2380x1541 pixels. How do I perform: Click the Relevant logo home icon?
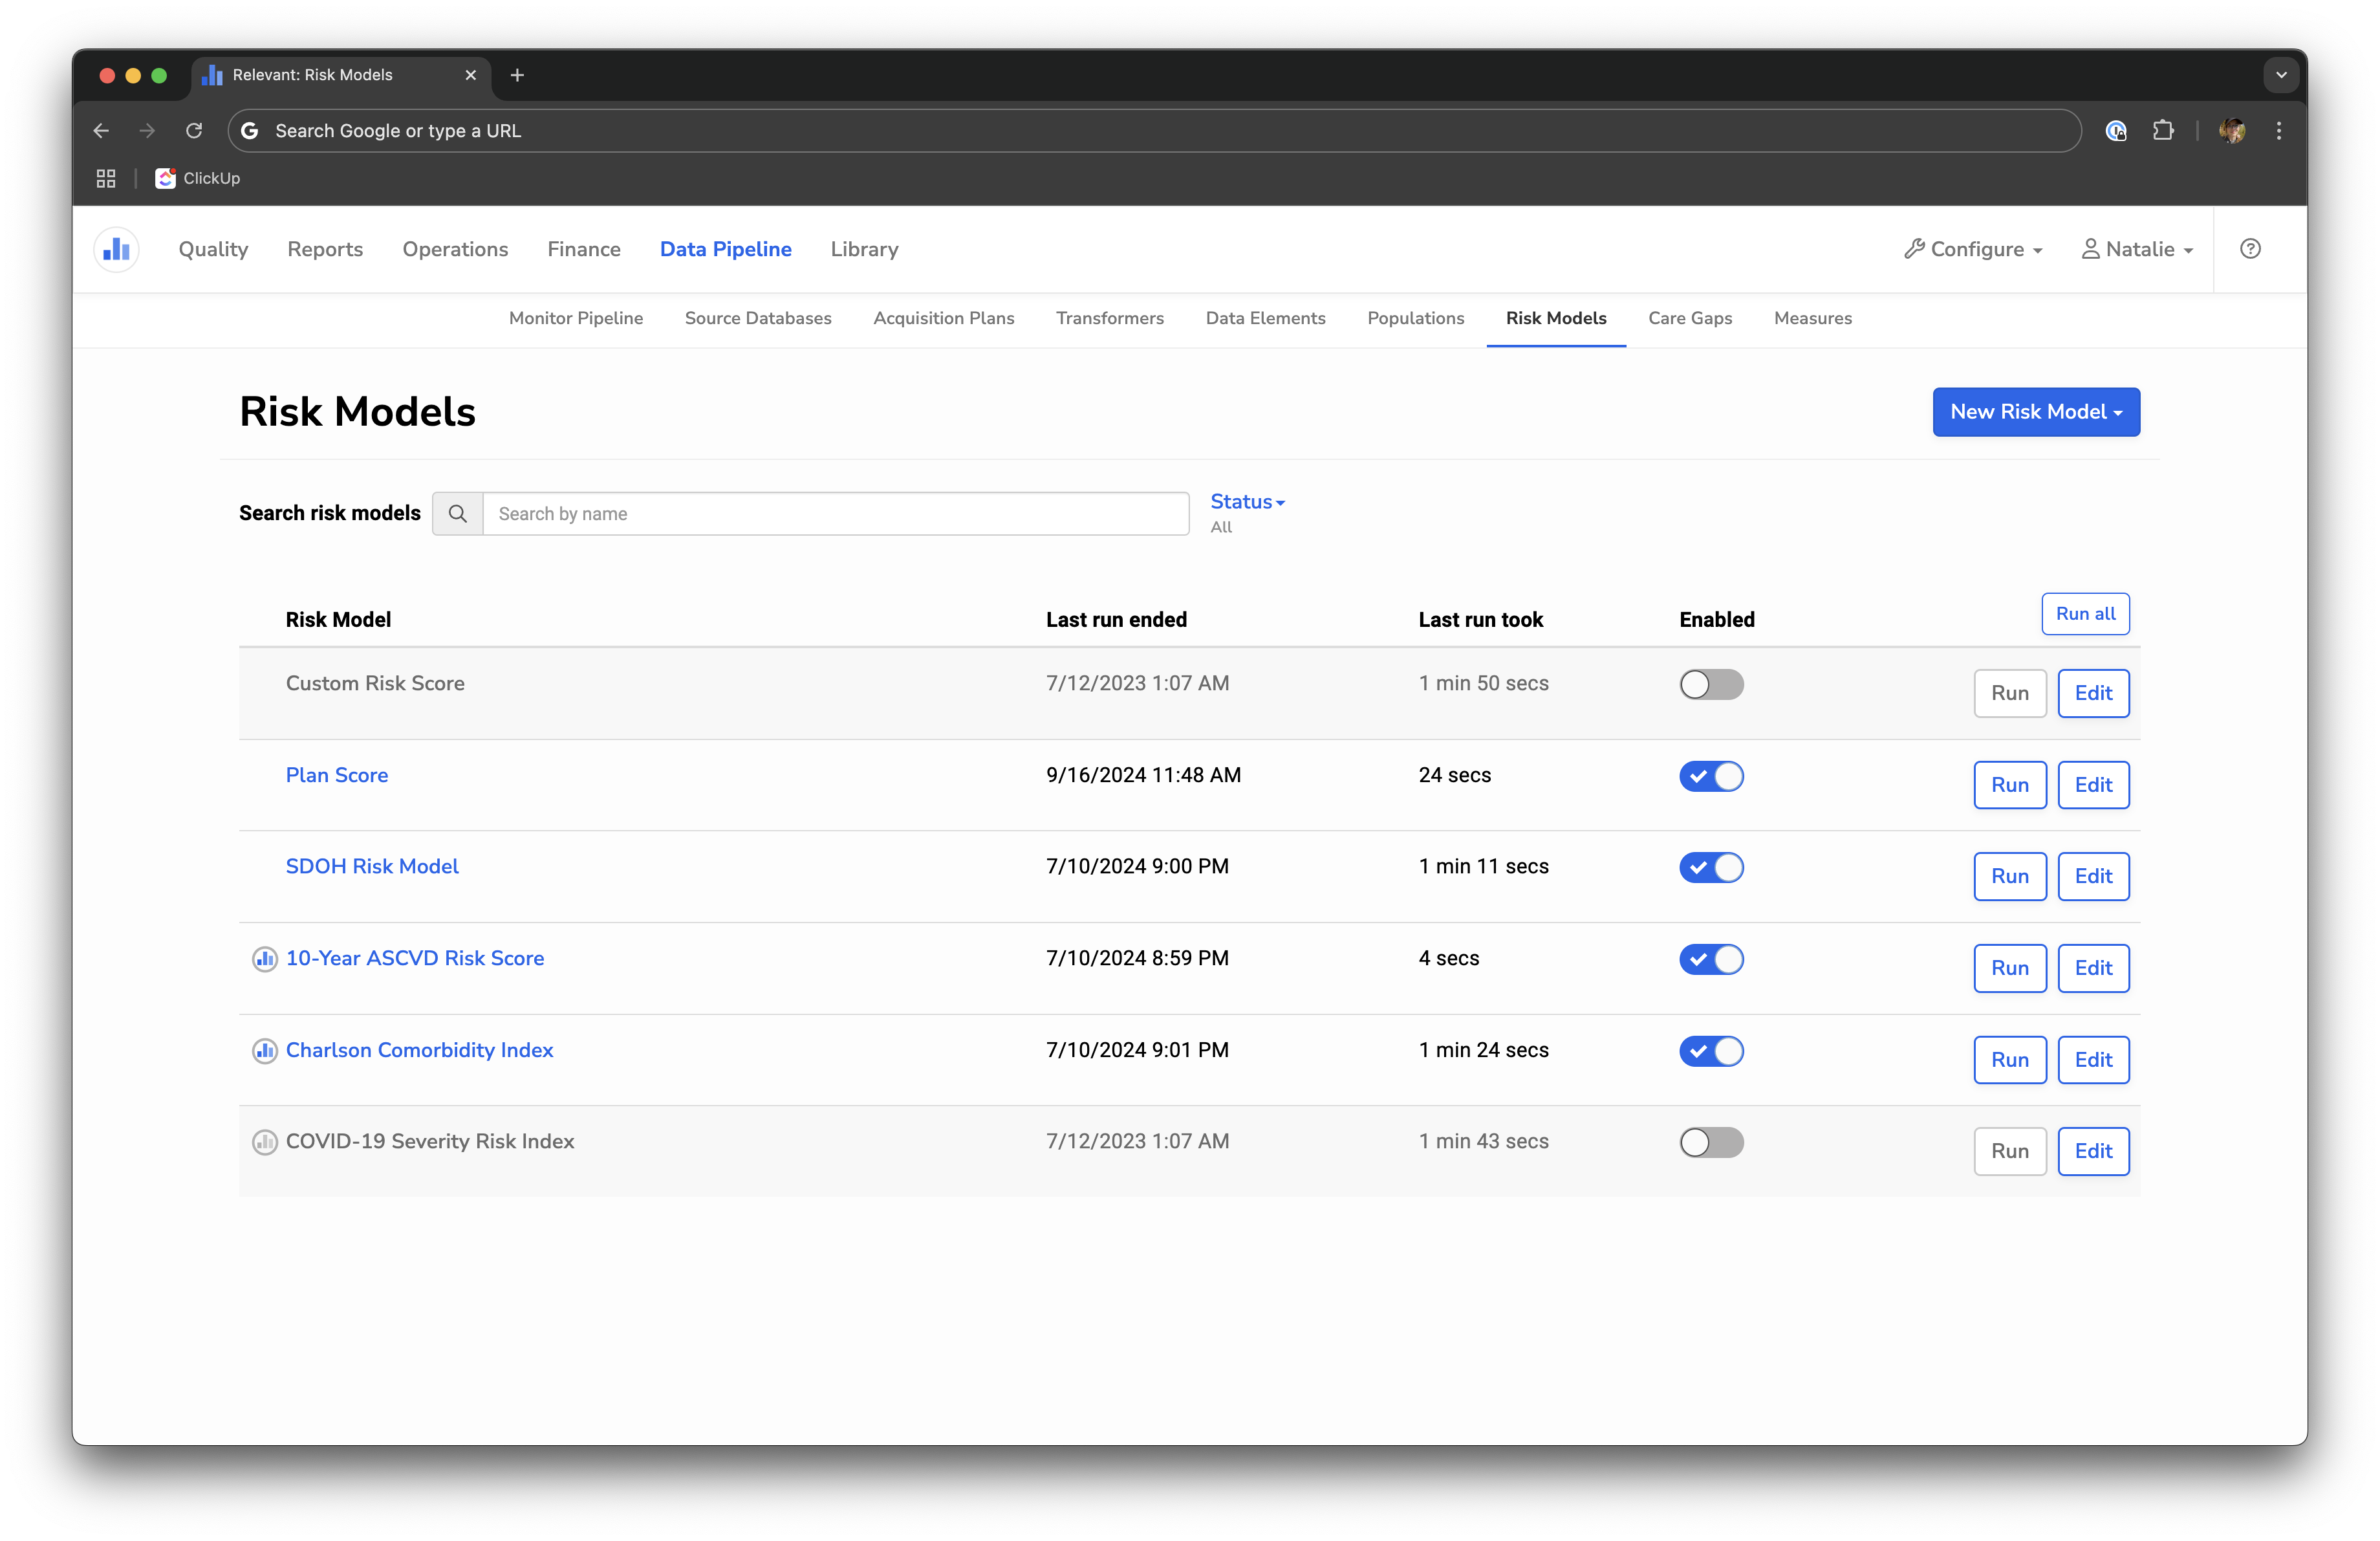click(x=116, y=249)
